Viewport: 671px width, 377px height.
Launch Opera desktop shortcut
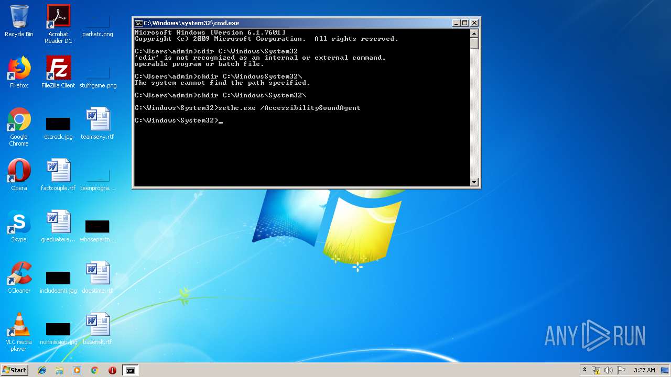tap(19, 175)
